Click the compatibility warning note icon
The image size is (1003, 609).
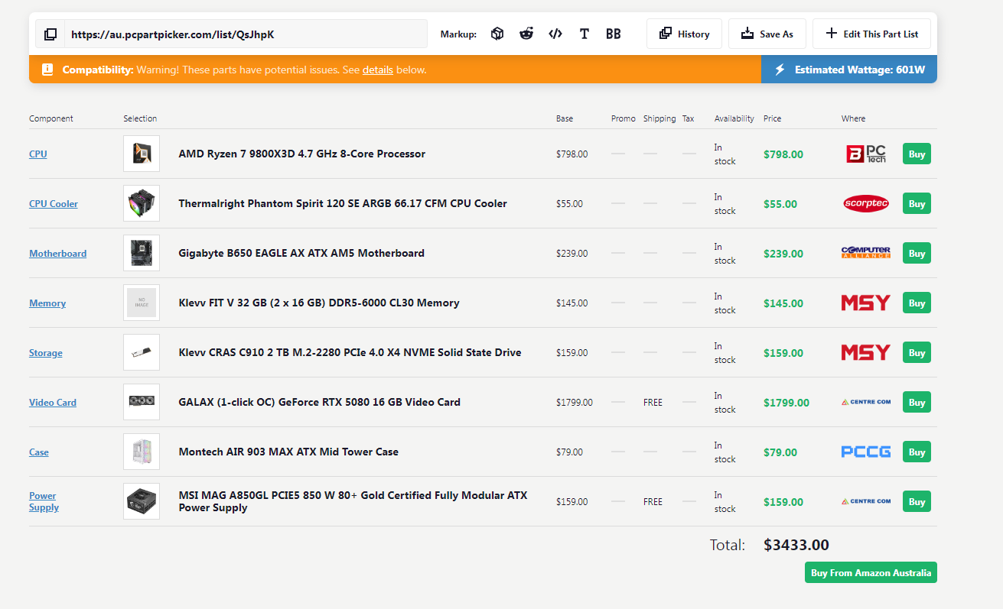[x=47, y=70]
